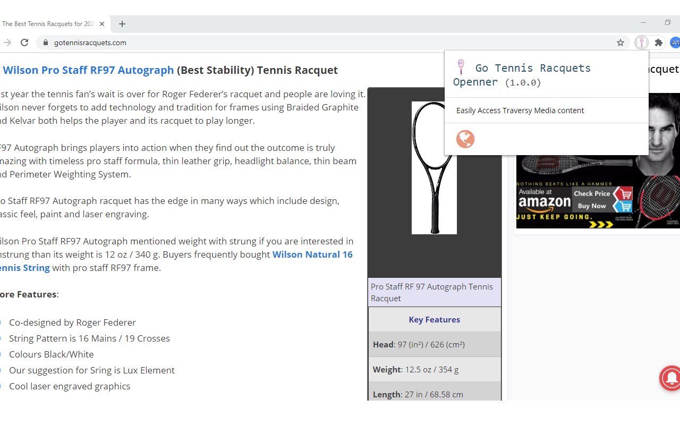Click the red notification bell icon
This screenshot has width=680, height=425.
[671, 378]
